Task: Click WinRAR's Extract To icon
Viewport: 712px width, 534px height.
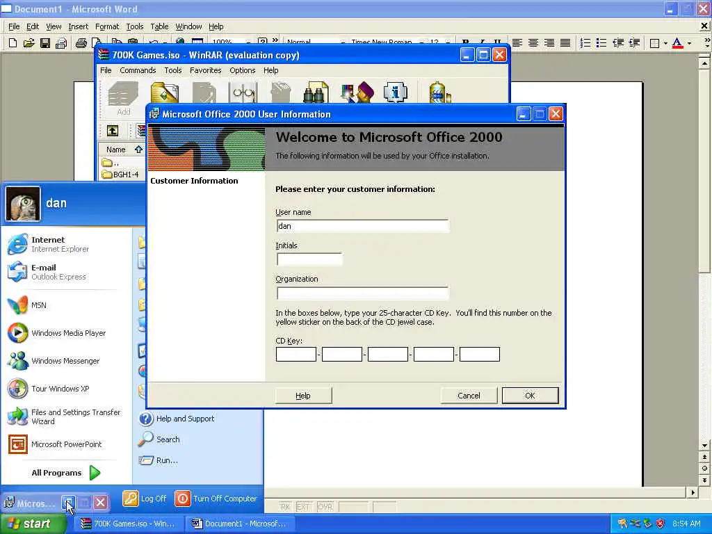Action: (164, 92)
